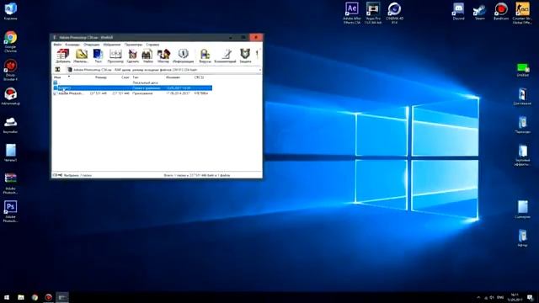
Task: Sort file list by CRC32 column header
Action: (199, 77)
